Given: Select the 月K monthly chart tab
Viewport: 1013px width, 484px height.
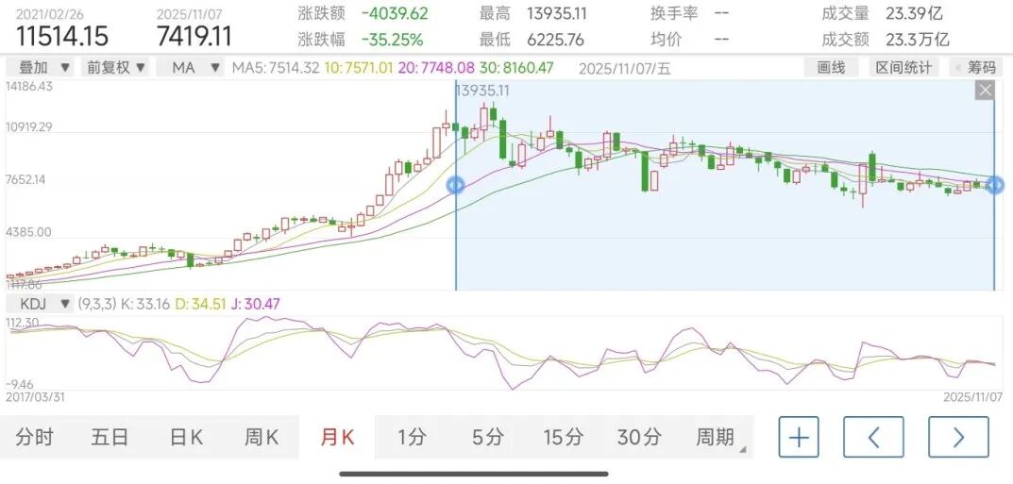Looking at the screenshot, I should pyautogui.click(x=337, y=437).
